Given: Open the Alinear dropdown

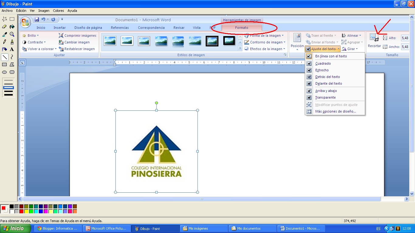Looking at the screenshot, I should [x=351, y=35].
